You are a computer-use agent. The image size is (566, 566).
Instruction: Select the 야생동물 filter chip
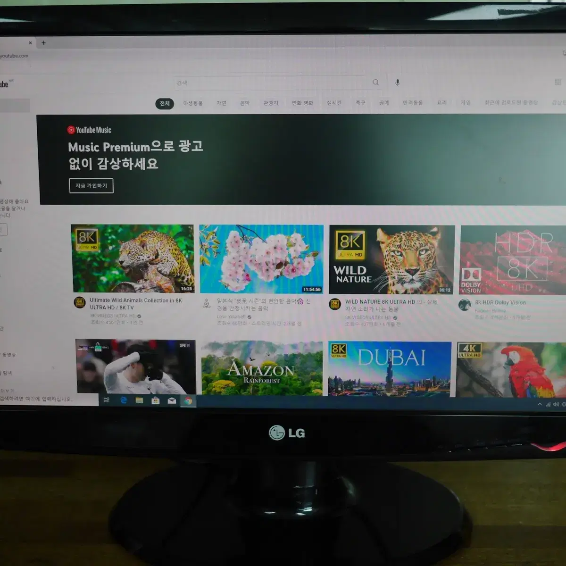[x=193, y=103]
